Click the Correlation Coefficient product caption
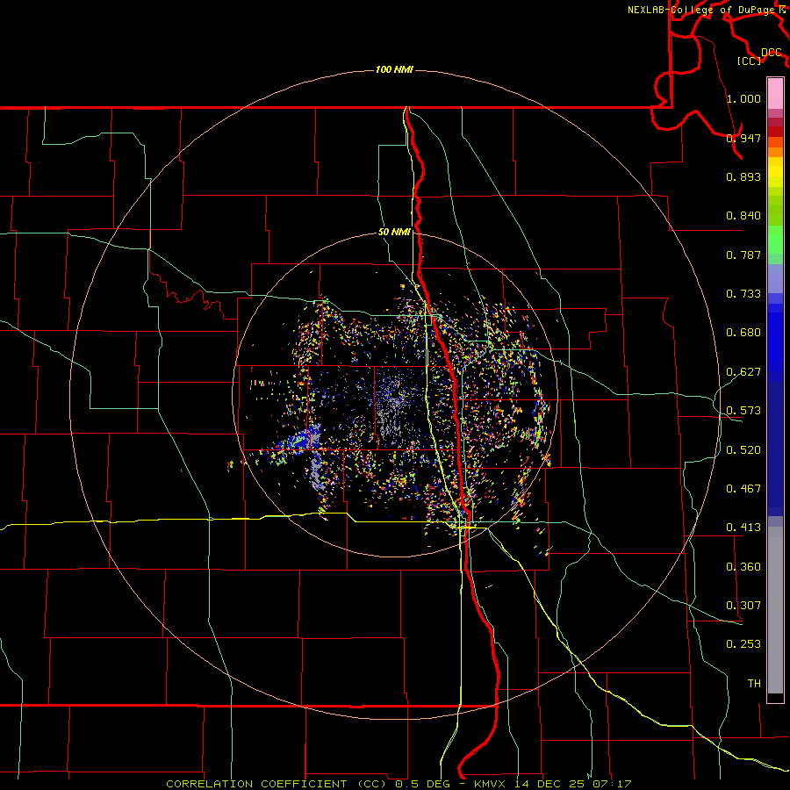790x790 pixels. pos(276,784)
